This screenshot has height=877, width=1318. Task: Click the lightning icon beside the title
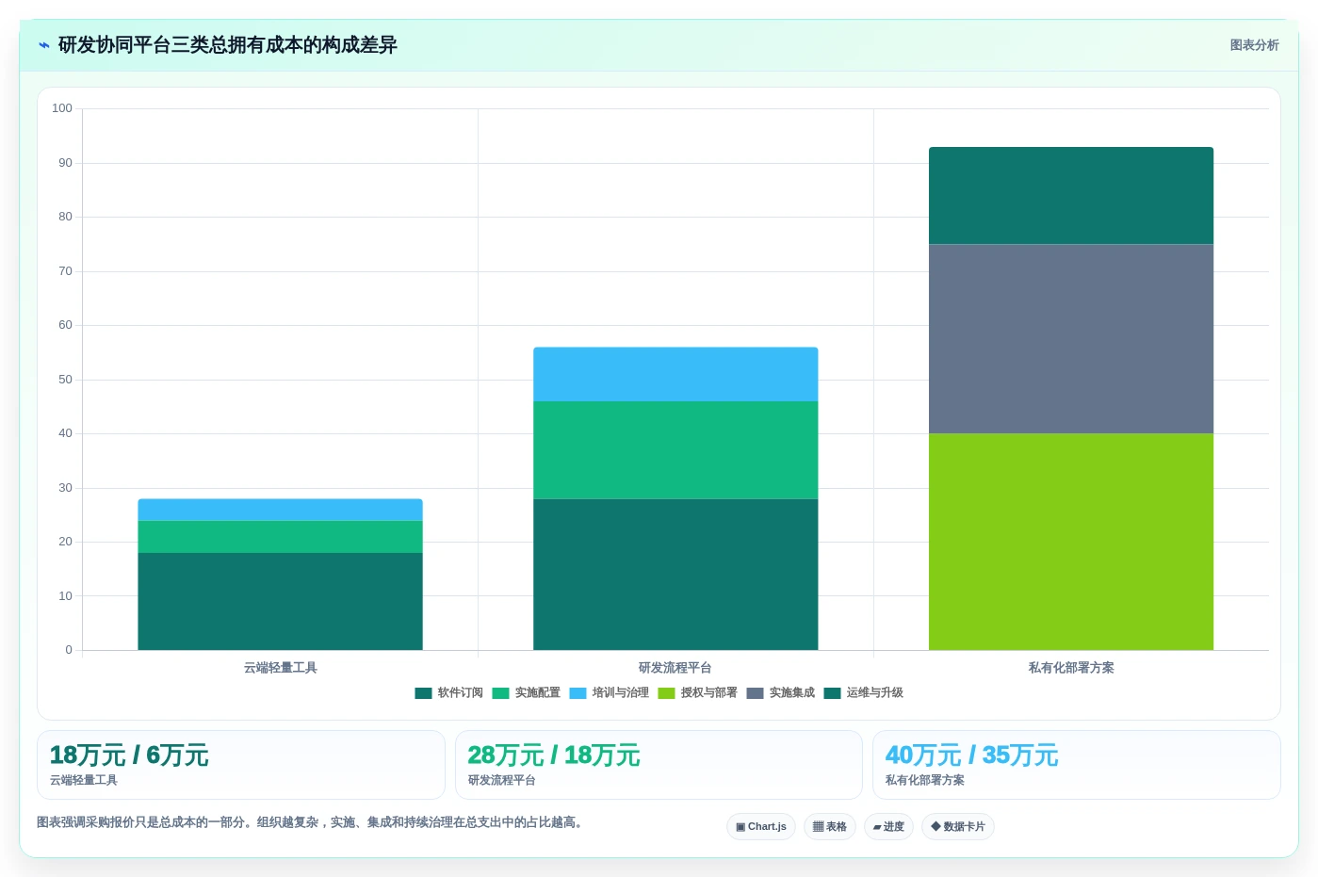44,45
